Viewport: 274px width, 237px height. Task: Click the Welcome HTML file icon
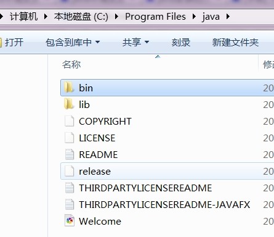pyautogui.click(x=70, y=221)
